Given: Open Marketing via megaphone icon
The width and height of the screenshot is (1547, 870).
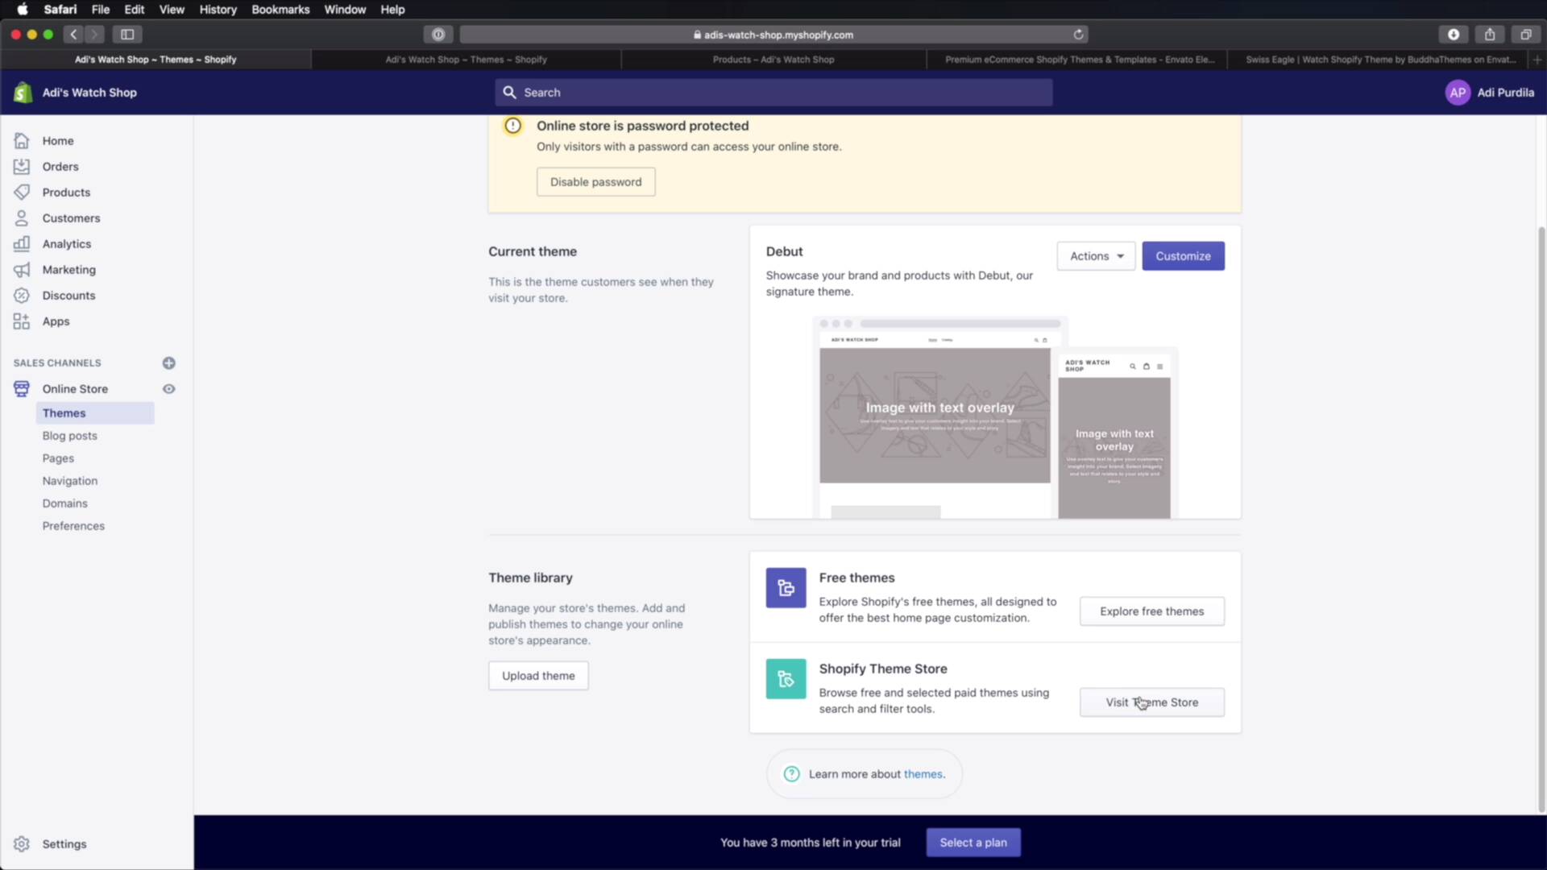Looking at the screenshot, I should 22,270.
